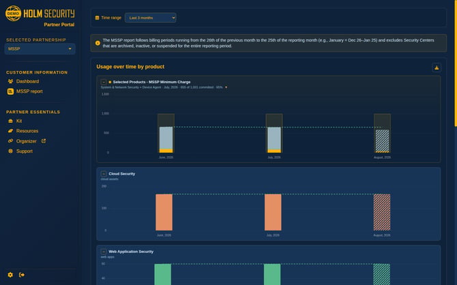457x285 pixels.
Task: Click the Web Application Security chart title
Action: pyautogui.click(x=131, y=252)
